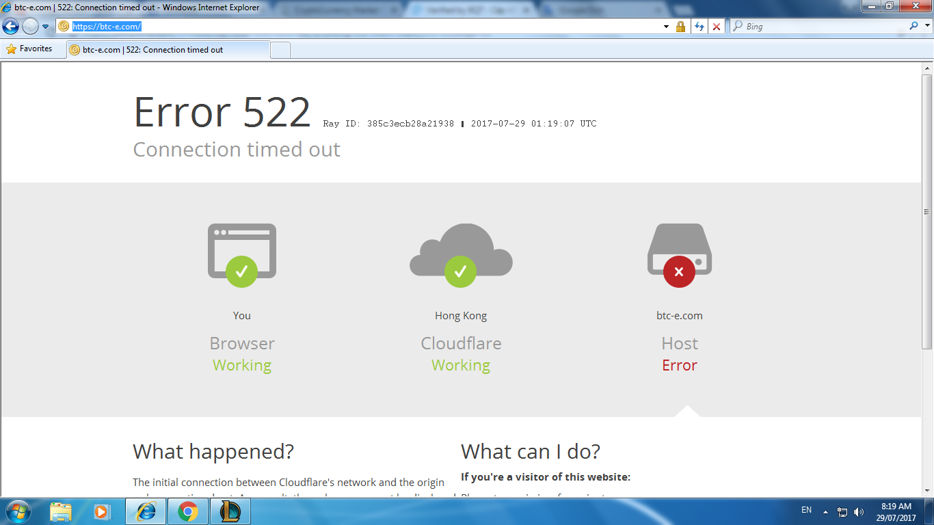
Task: Click the Browser window status icon
Action: tap(242, 255)
